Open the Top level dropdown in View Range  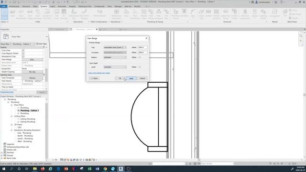tap(115, 47)
